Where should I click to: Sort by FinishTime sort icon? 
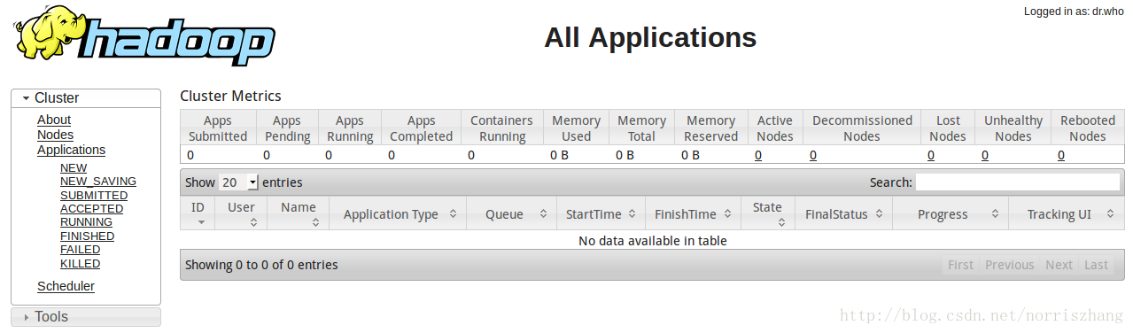pos(727,214)
